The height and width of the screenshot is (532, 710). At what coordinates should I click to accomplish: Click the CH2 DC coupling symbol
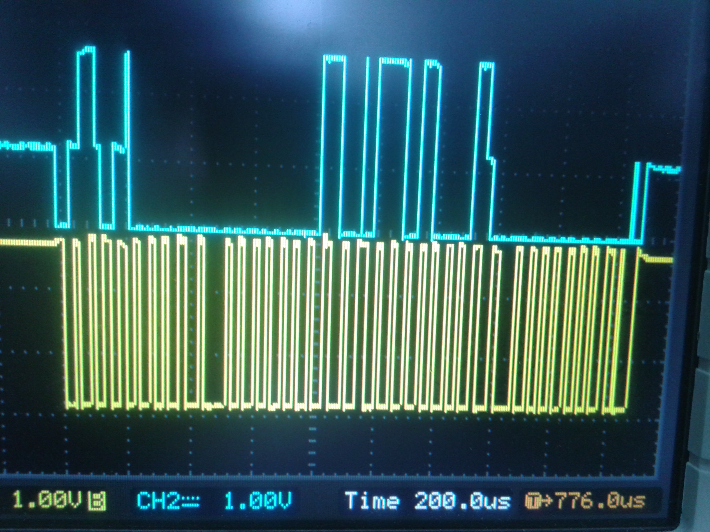click(x=191, y=501)
